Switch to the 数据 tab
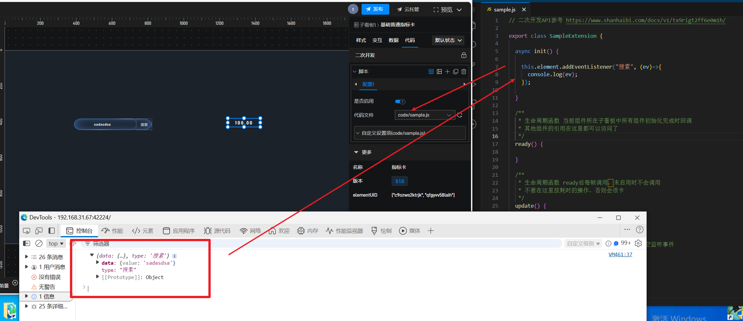Image resolution: width=743 pixels, height=321 pixels. [393, 40]
